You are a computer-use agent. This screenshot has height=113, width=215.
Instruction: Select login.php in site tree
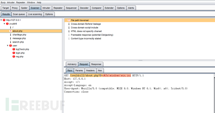[x=20, y=53]
